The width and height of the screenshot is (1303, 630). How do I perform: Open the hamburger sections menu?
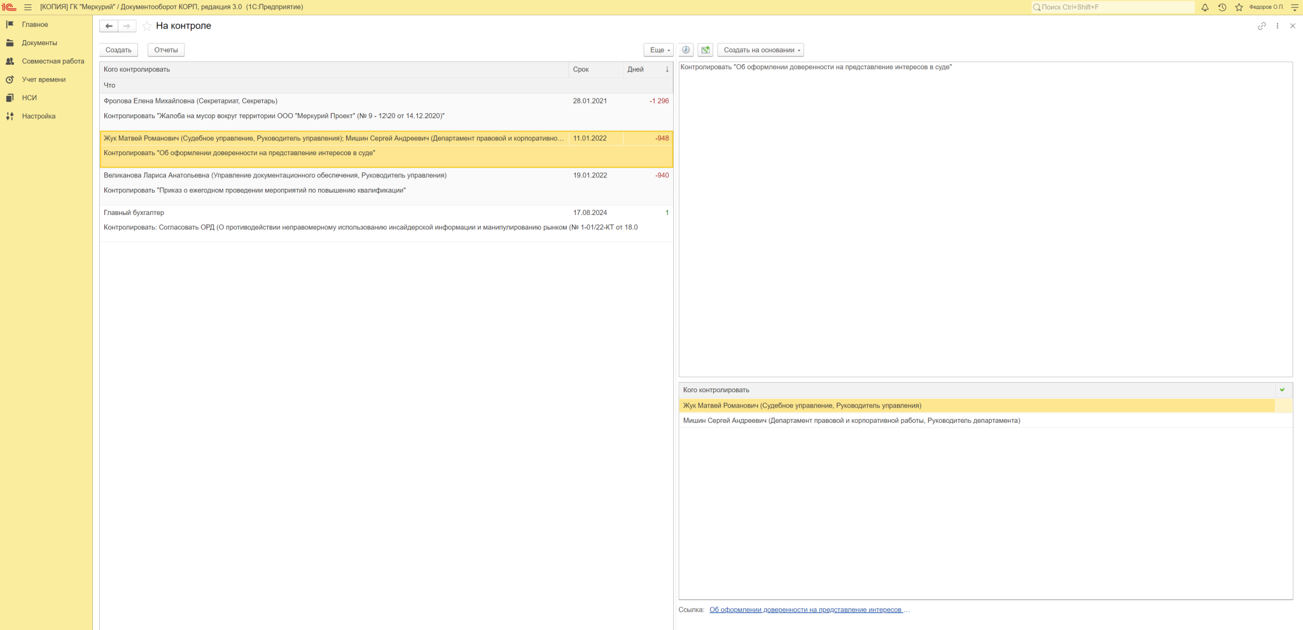(x=28, y=8)
